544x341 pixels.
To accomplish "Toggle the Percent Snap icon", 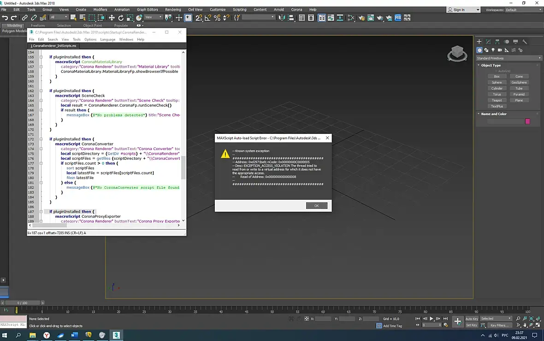I will coord(217,17).
